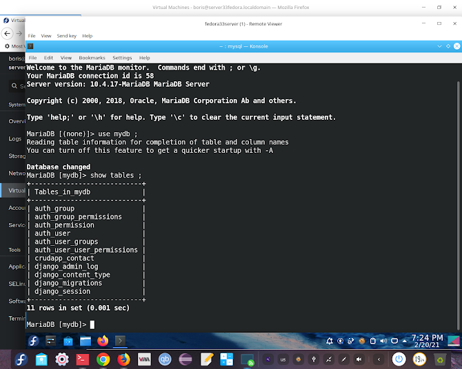
Task: Open the trash bin in the host dock
Action: [440, 359]
